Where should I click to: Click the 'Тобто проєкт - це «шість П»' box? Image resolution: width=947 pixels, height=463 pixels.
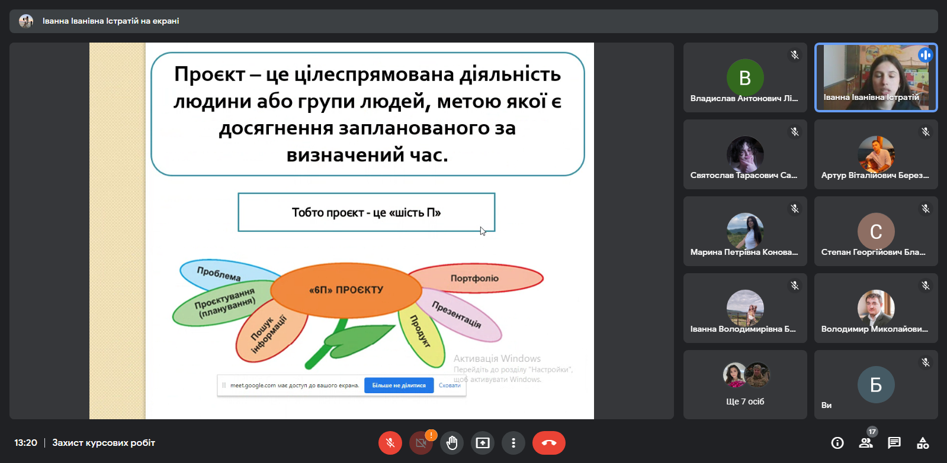[367, 212]
